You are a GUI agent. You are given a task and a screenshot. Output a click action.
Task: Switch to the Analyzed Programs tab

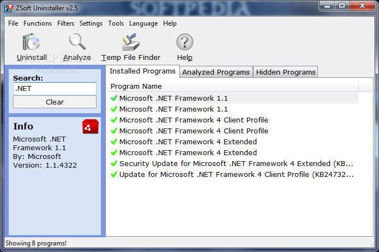point(216,72)
